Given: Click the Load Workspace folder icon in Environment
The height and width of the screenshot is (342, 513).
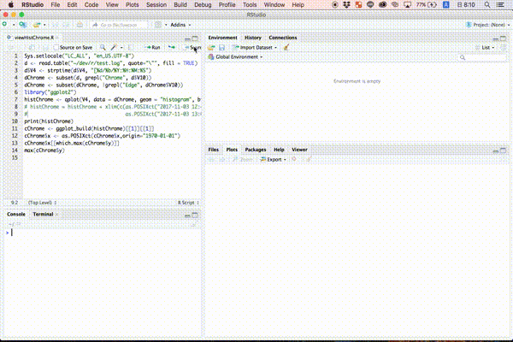Looking at the screenshot, I should coord(211,48).
